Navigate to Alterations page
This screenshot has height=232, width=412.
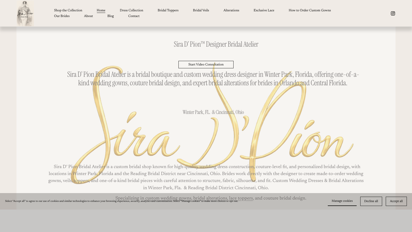click(231, 11)
